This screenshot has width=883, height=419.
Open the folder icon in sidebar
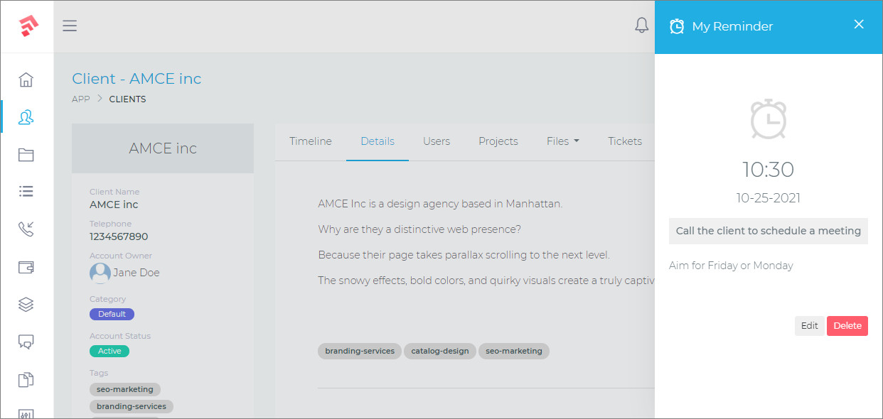pos(26,155)
